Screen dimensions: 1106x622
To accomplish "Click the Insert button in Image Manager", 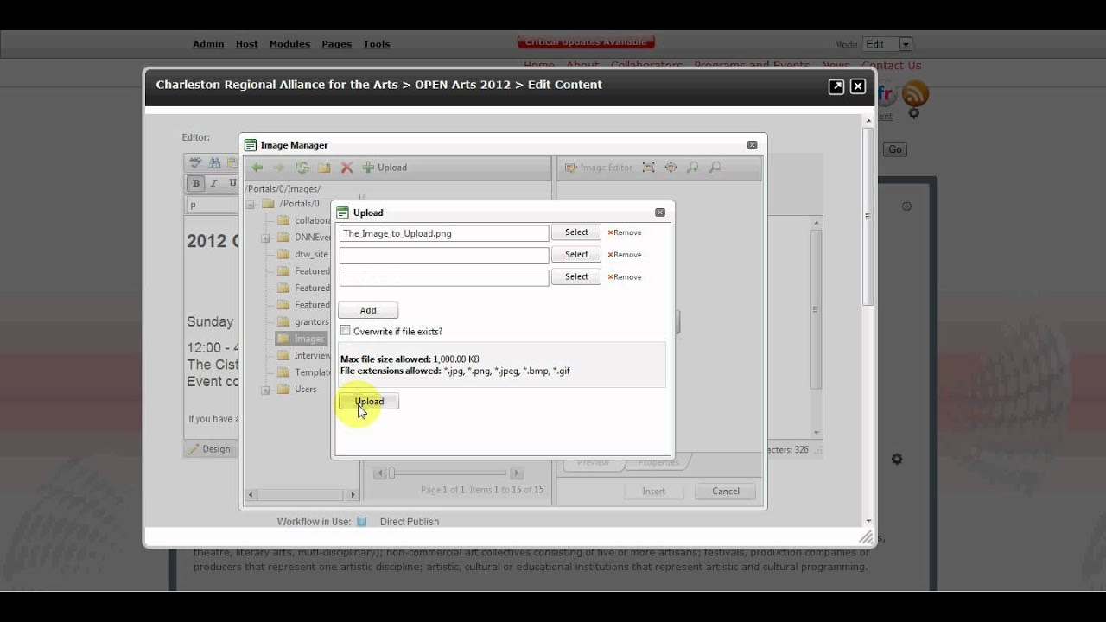I will click(x=654, y=492).
